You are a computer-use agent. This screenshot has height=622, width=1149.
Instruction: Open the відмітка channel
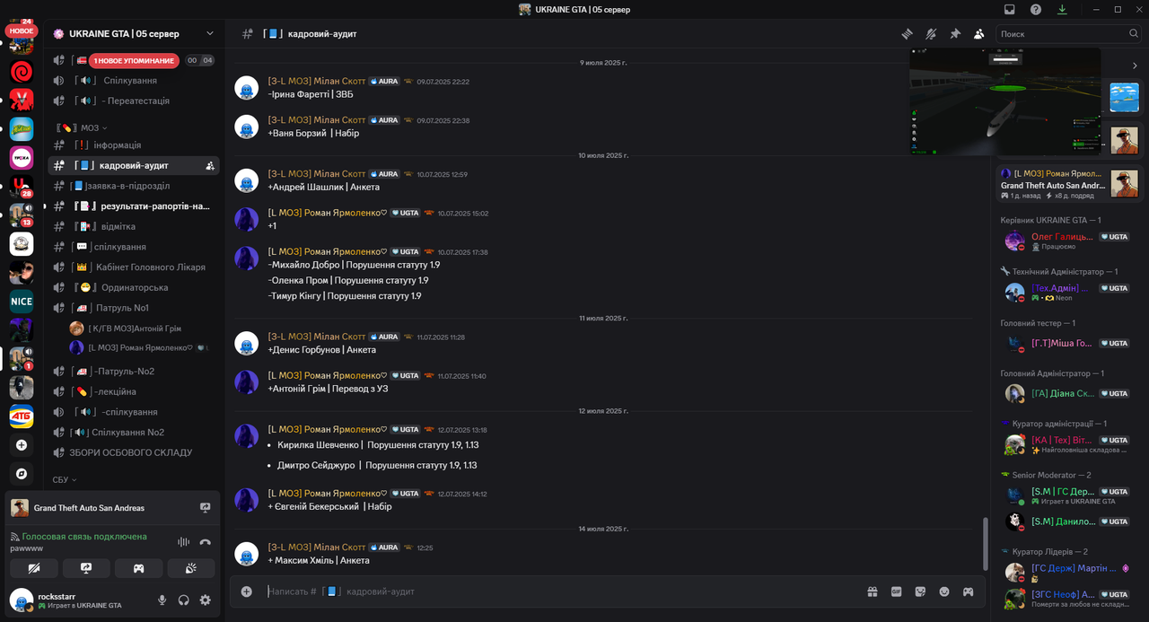(x=135, y=226)
